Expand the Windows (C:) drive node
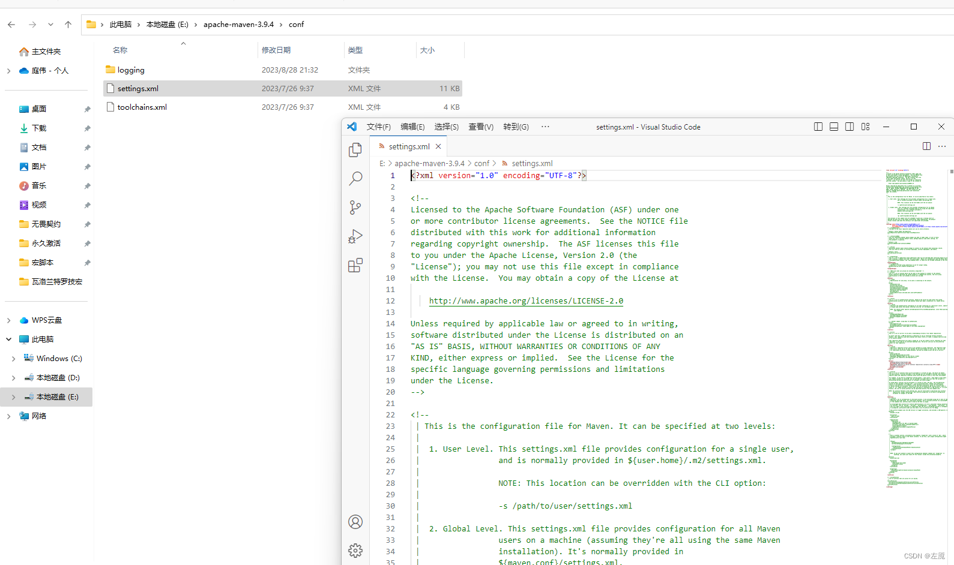The image size is (954, 565). (13, 359)
